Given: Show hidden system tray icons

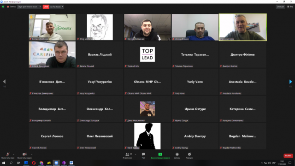Looking at the screenshot, I should tap(262, 163).
